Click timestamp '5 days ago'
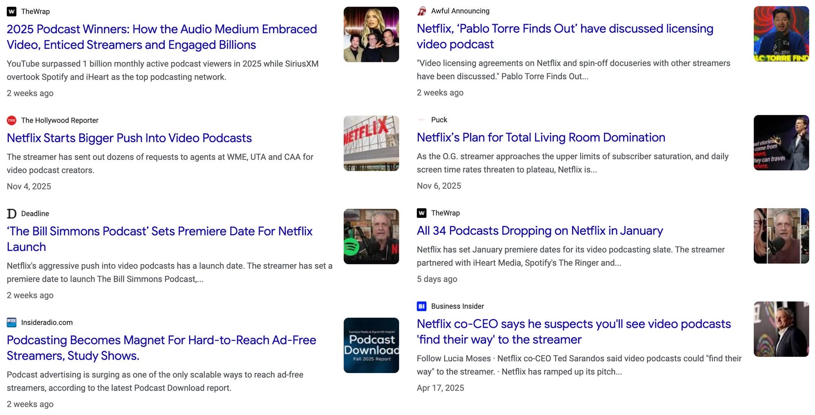This screenshot has width=815, height=415. pyautogui.click(x=437, y=279)
